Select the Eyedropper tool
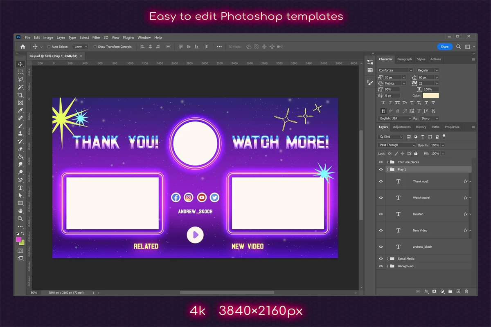491x327 pixels. 20,110
